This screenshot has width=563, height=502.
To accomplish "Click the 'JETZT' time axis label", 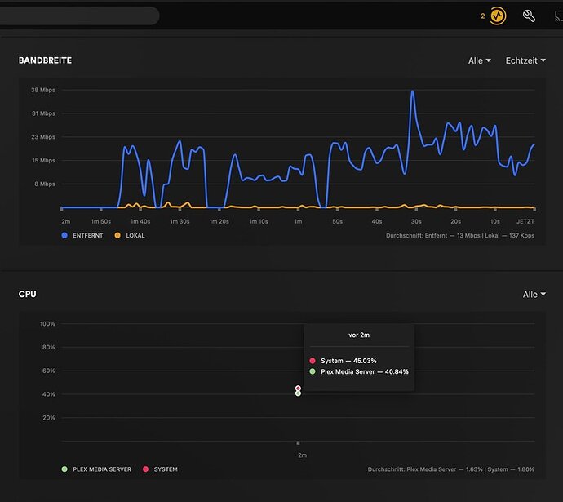I will tap(525, 221).
